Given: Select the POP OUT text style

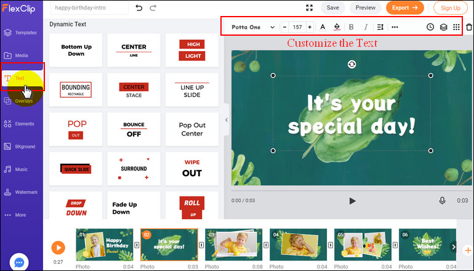Looking at the screenshot, I should click(76, 129).
